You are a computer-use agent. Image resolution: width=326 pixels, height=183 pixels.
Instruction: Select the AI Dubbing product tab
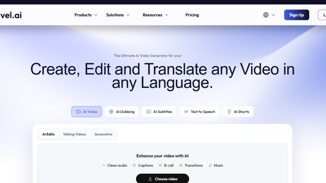[x=121, y=112]
